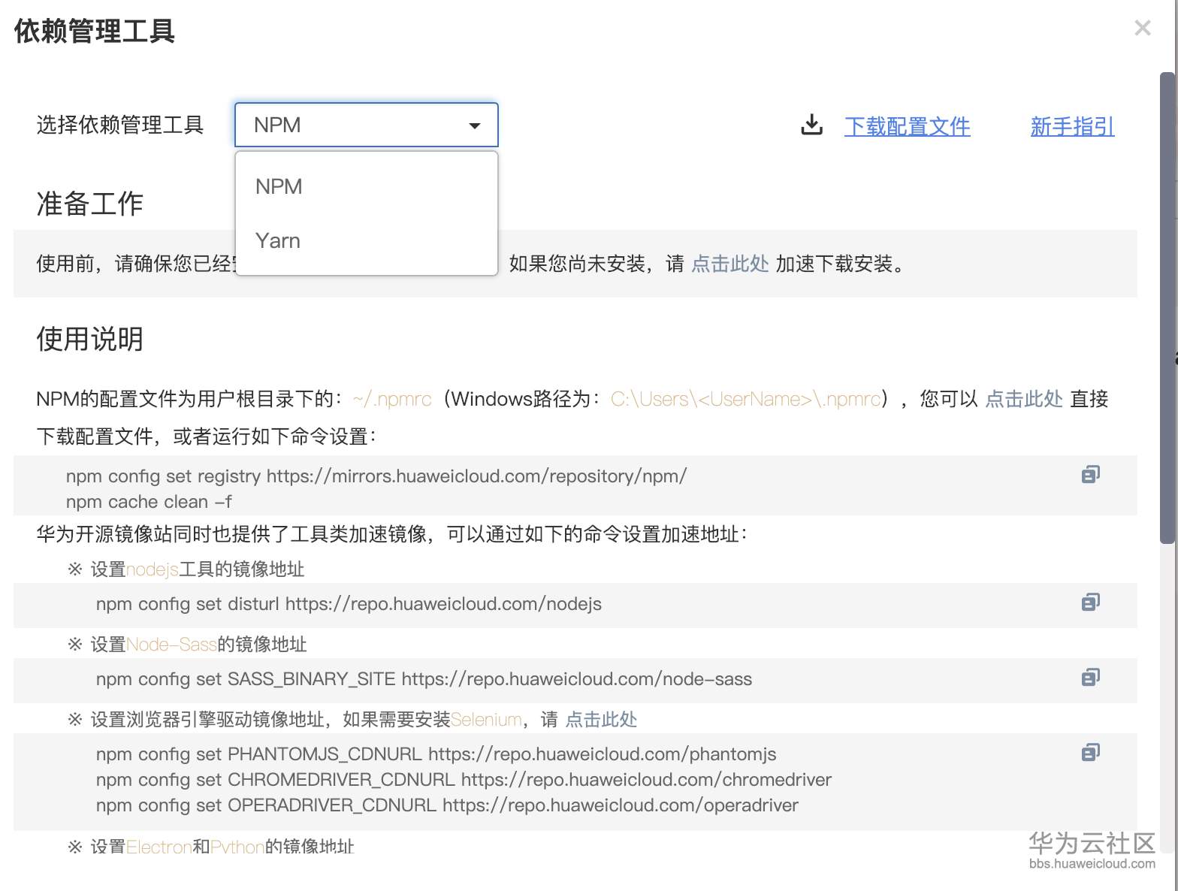Click the download config file icon

(x=811, y=125)
